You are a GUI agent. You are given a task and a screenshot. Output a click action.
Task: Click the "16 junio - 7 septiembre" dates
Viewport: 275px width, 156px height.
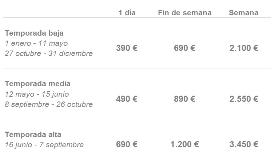click(44, 145)
